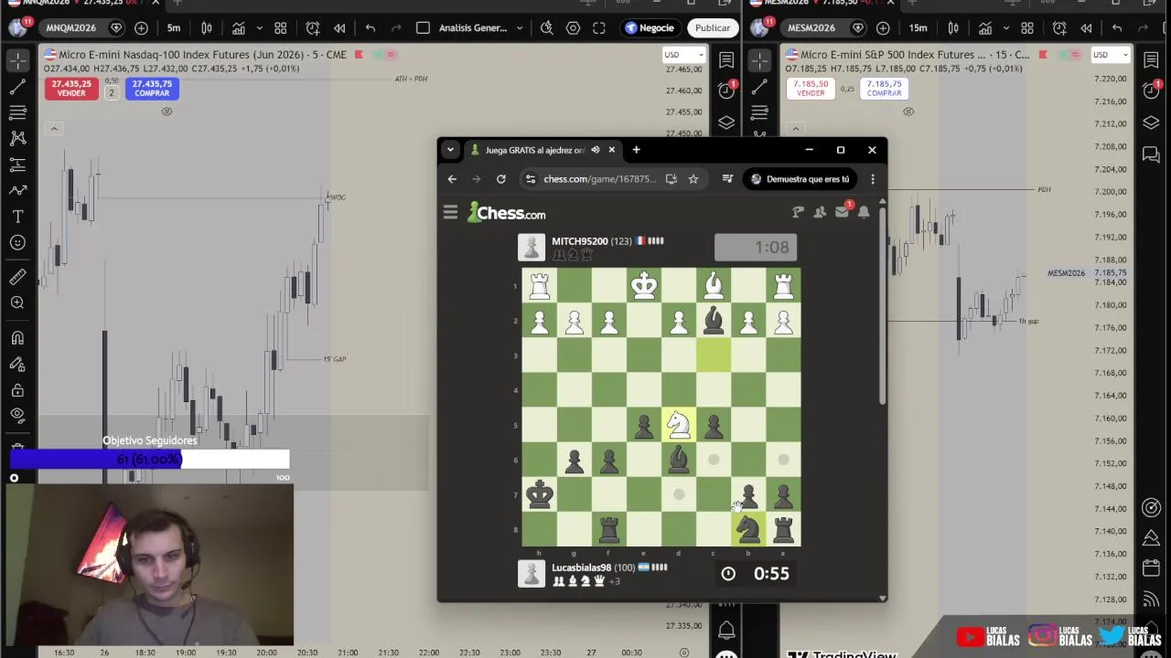Open quick search in Nasdaq chart toolbar

click(547, 27)
